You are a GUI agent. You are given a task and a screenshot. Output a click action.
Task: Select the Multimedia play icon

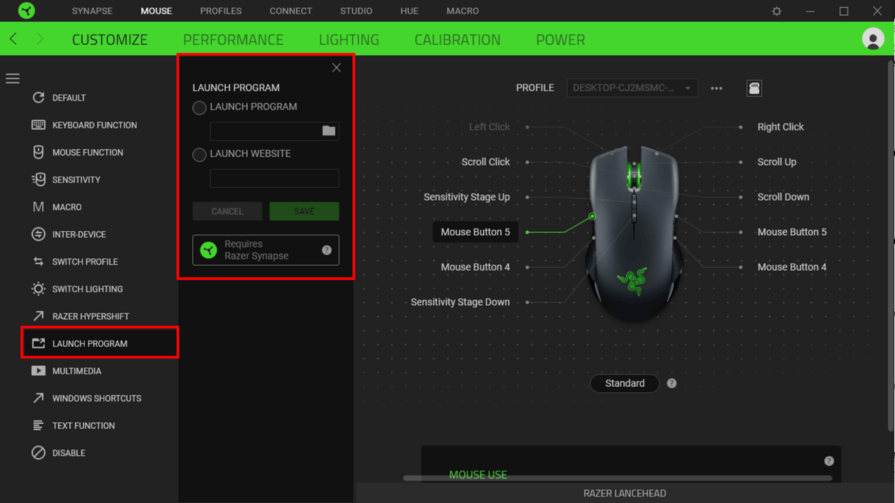click(x=38, y=370)
